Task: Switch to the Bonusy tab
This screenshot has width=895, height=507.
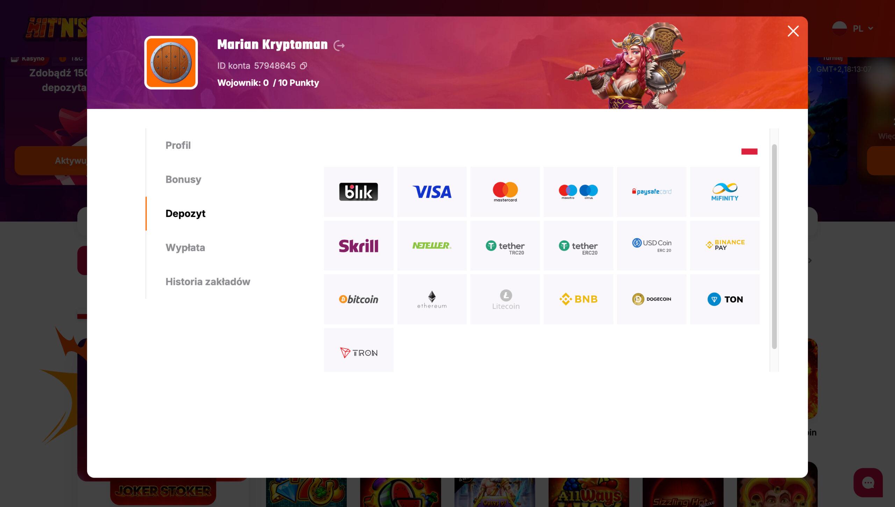Action: click(x=183, y=180)
